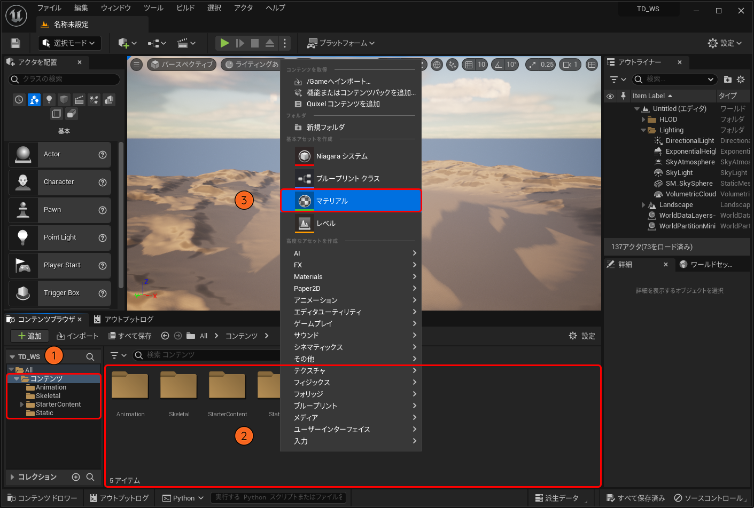Viewport: 754px width, 508px height.
Task: Select the Lights category icon in Place Actors
Action: click(x=49, y=100)
